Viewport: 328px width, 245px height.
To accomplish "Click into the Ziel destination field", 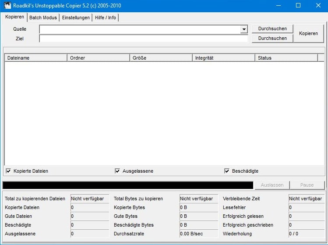I will coord(144,39).
